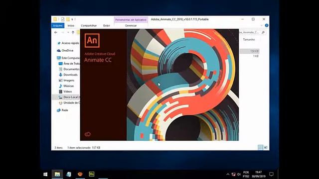Viewport: 319px width, 179px height.
Task: Click File Explorer icon on the taskbar
Action: [x=57, y=174]
